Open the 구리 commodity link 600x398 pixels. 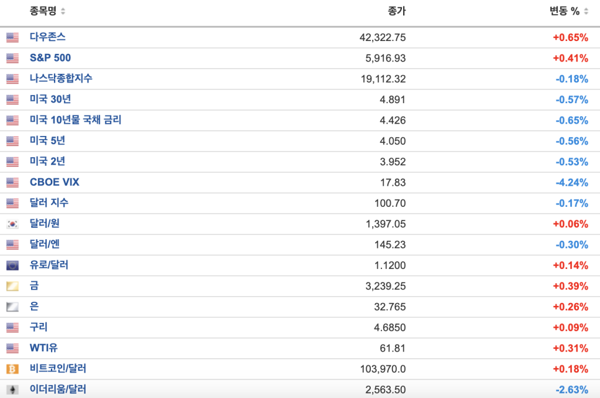(x=39, y=327)
